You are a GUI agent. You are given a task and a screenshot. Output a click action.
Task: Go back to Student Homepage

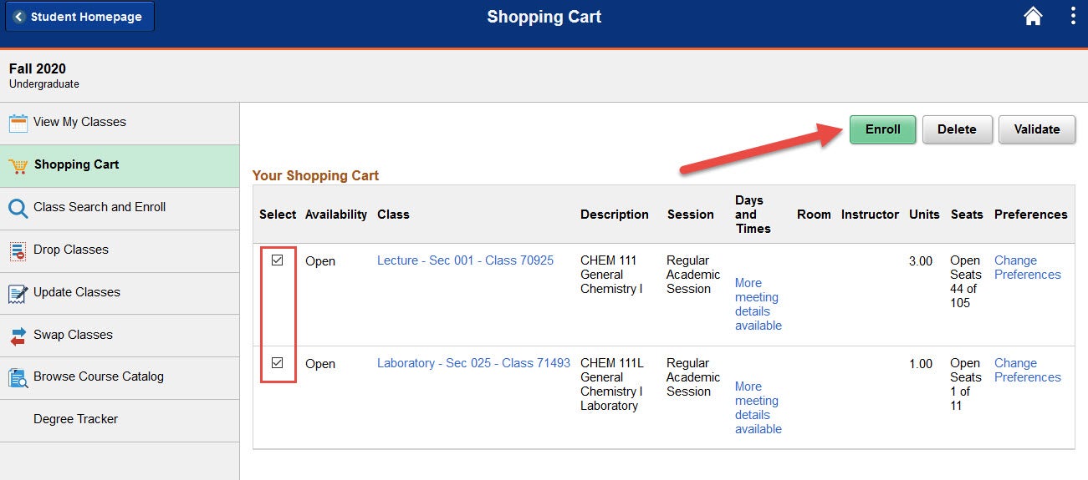point(79,17)
